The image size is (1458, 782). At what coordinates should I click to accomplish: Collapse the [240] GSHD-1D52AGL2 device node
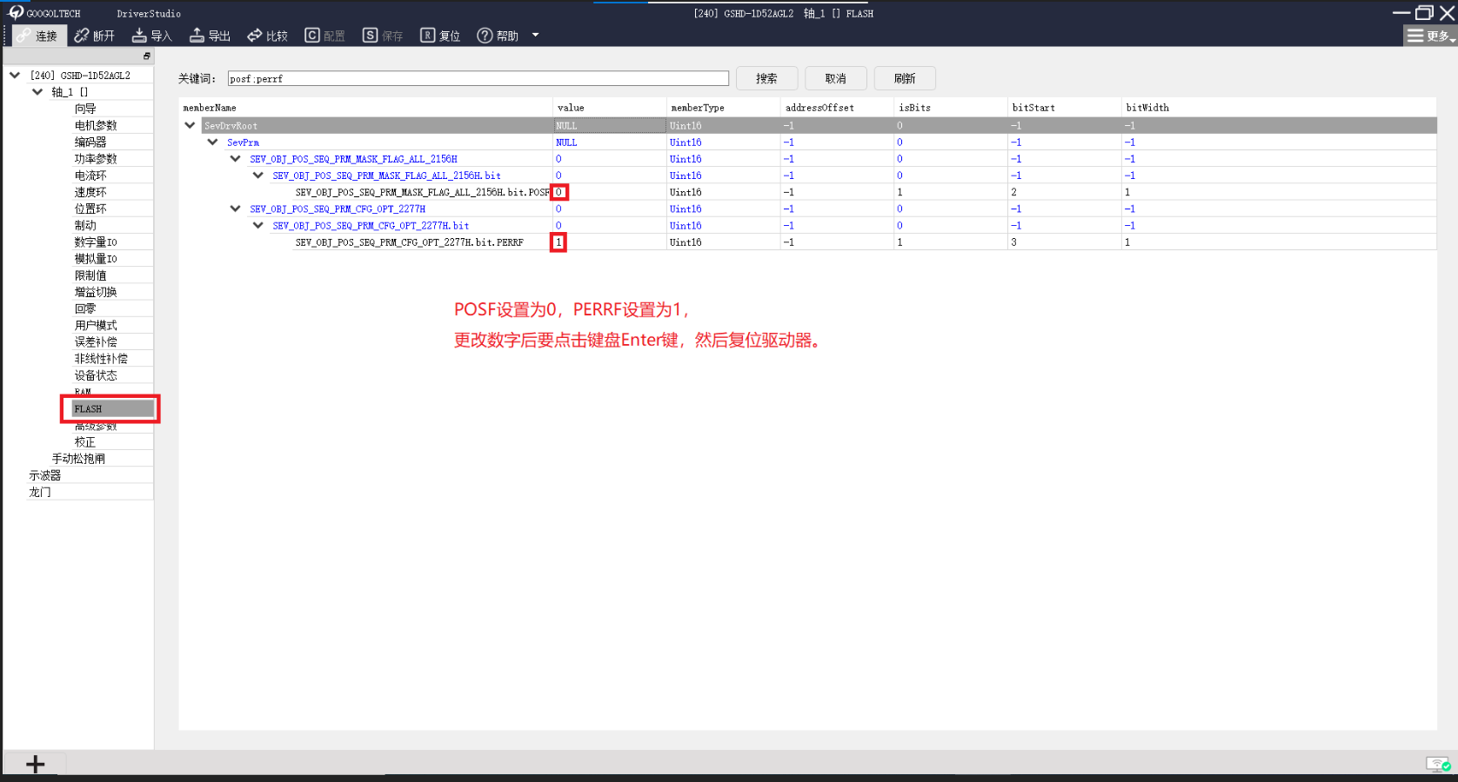15,76
